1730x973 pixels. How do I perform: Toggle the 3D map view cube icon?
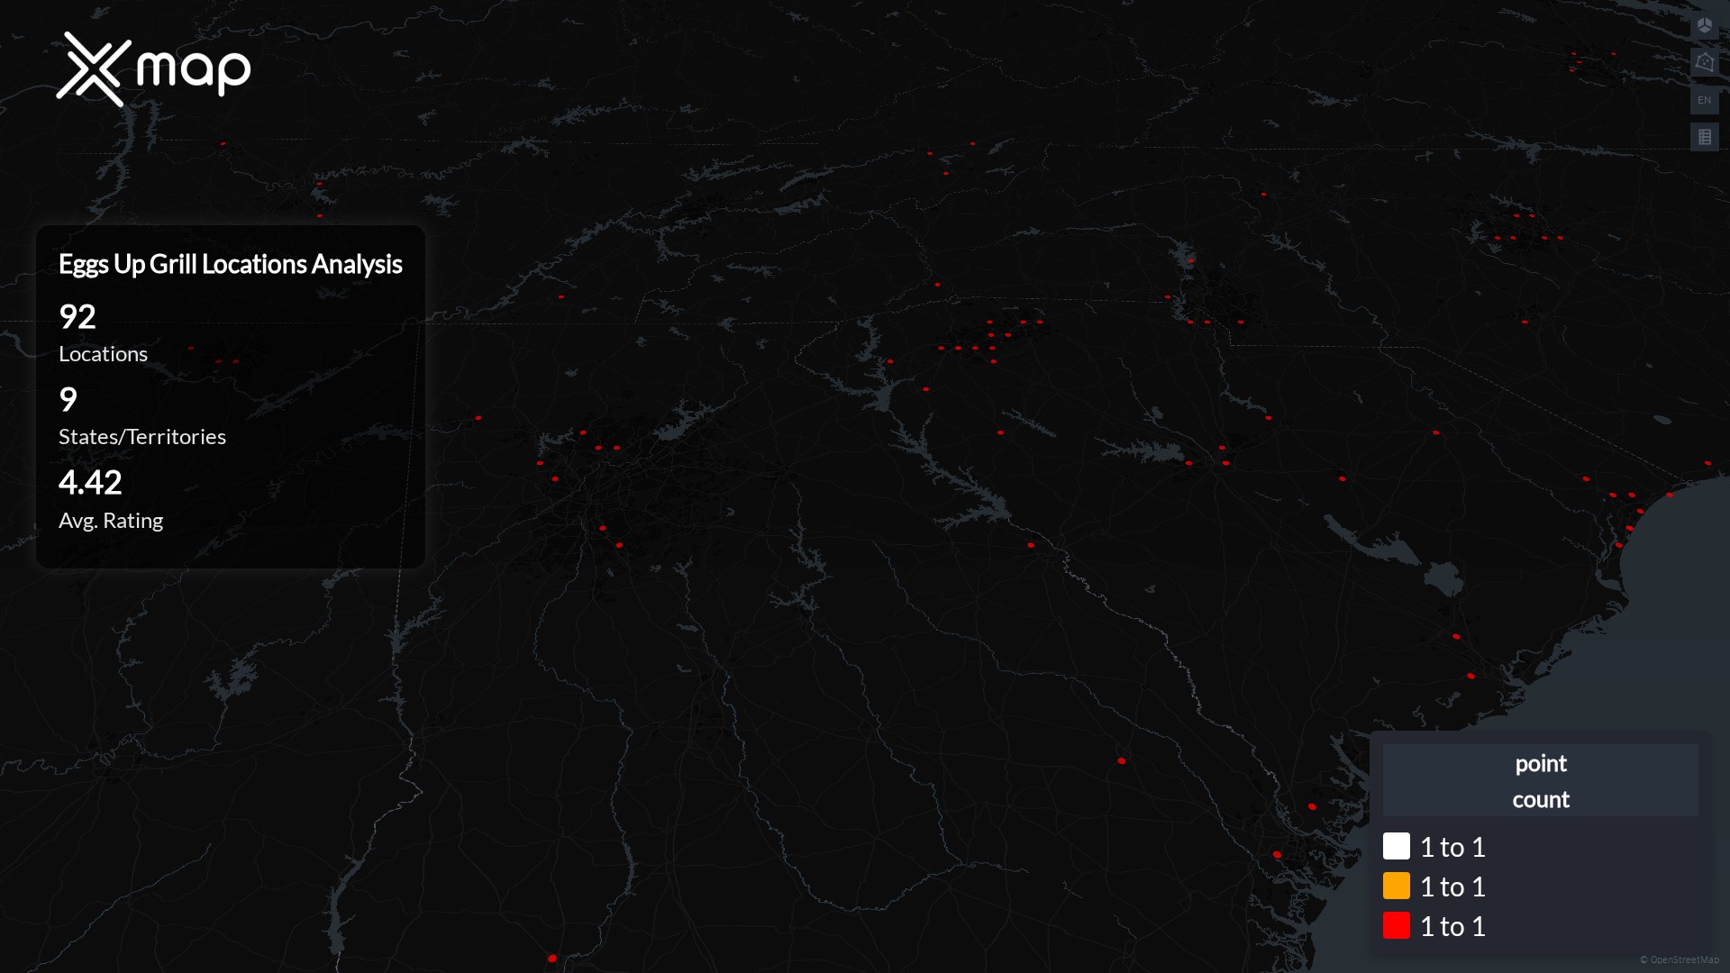tap(1704, 25)
